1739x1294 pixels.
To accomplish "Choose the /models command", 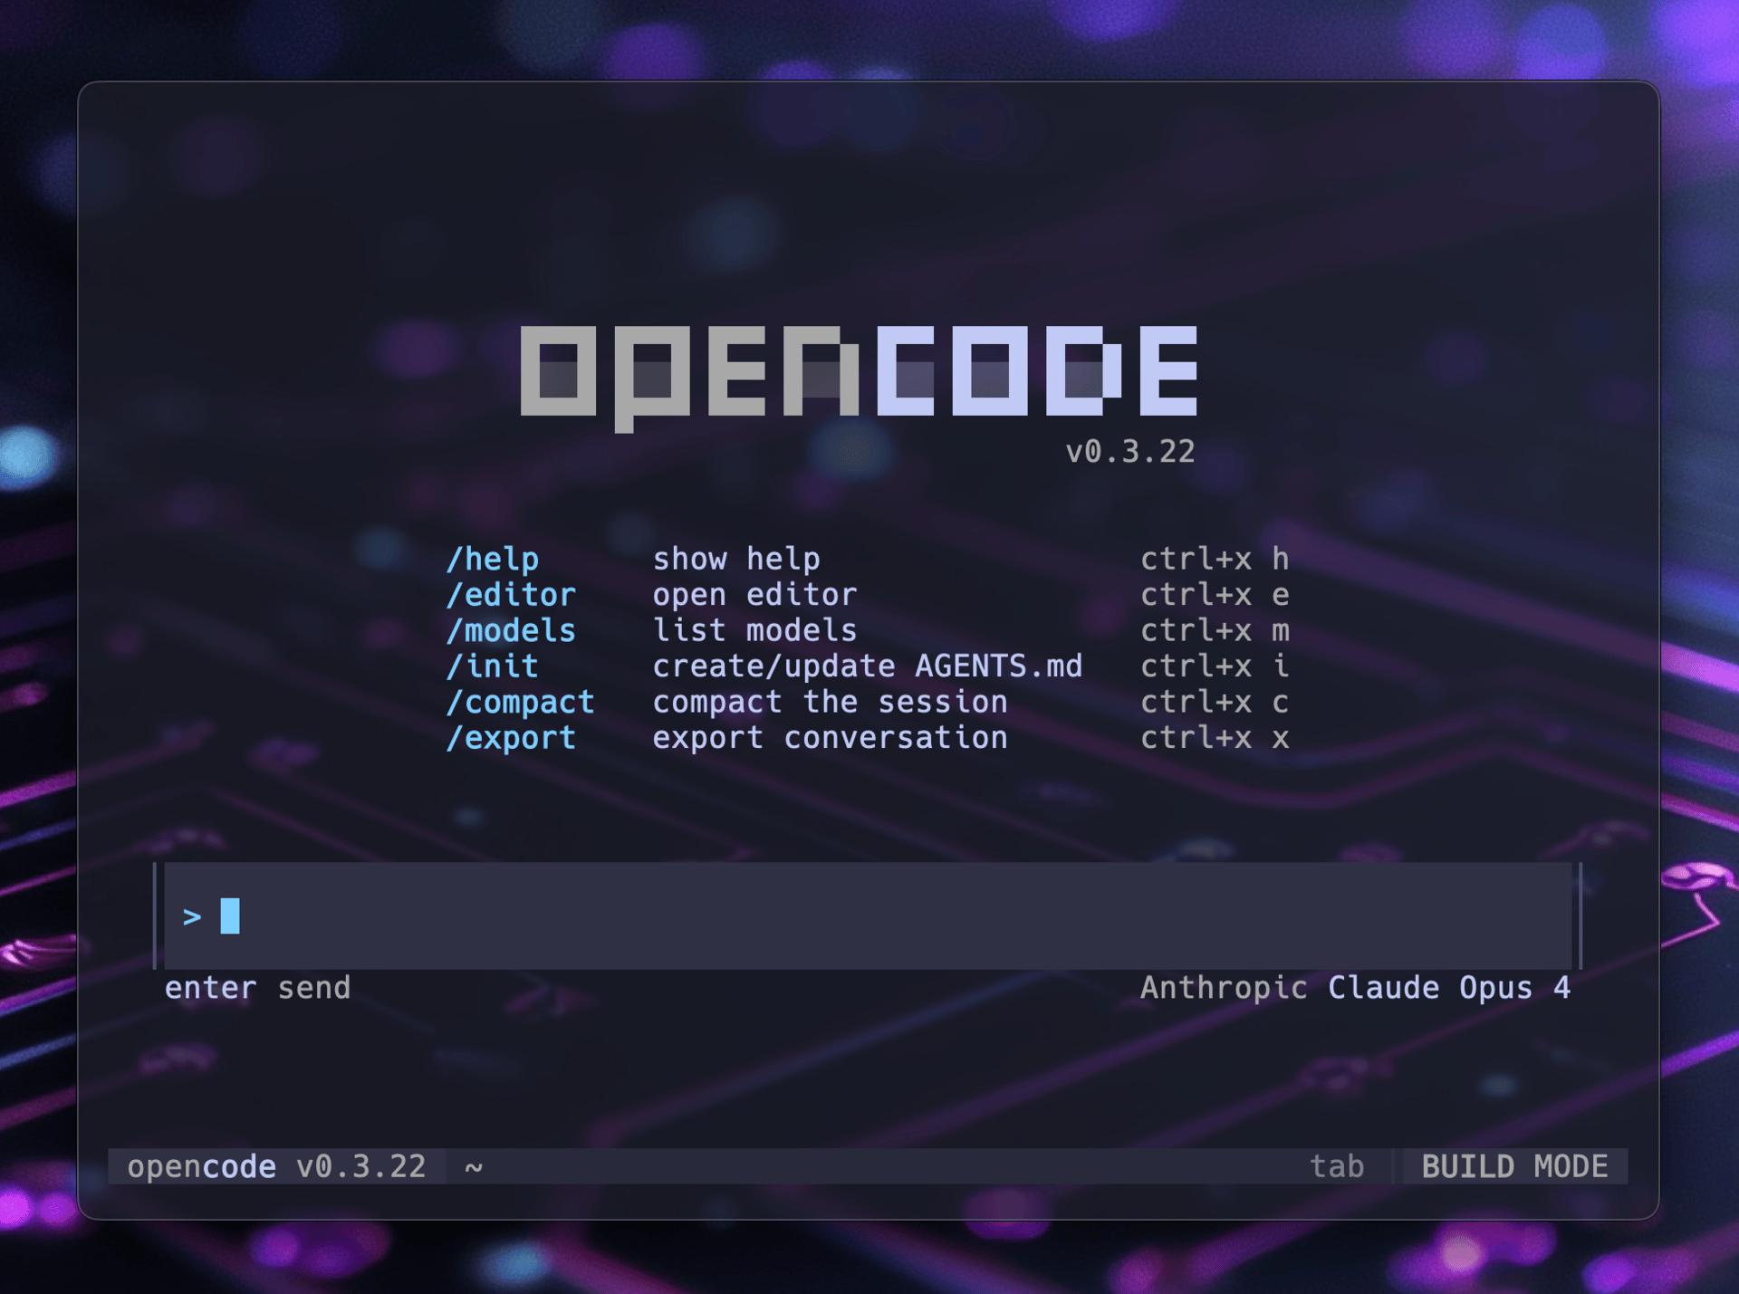I will pyautogui.click(x=511, y=630).
